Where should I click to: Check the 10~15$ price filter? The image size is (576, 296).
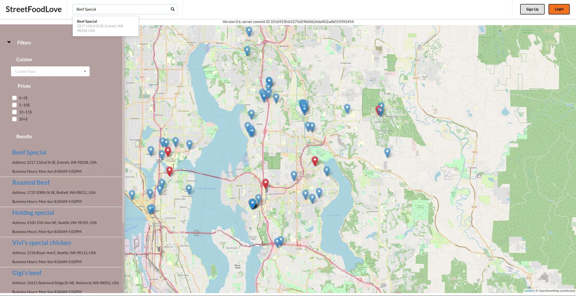(14, 112)
